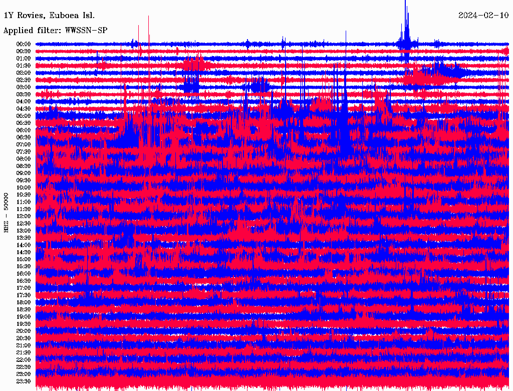Click the 20:00 time label
Screen dimensions: 513x391
(24, 331)
